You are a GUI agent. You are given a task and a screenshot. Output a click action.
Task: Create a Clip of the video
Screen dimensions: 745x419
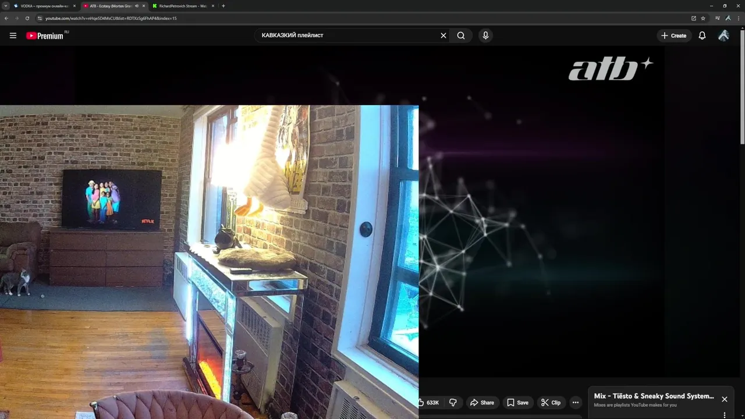coord(551,402)
